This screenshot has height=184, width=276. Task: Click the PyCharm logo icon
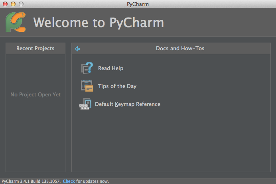16,22
